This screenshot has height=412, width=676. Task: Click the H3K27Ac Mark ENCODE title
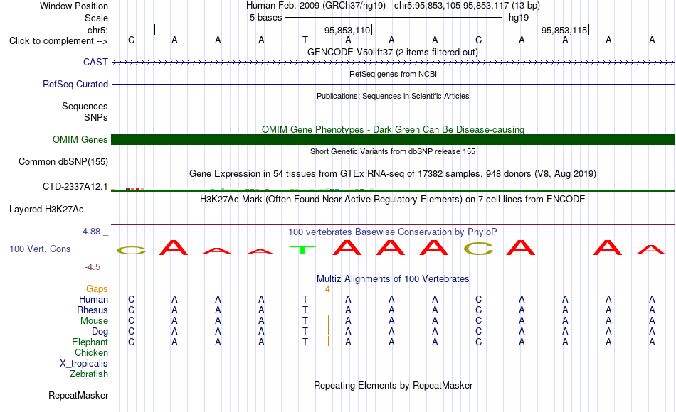(393, 200)
